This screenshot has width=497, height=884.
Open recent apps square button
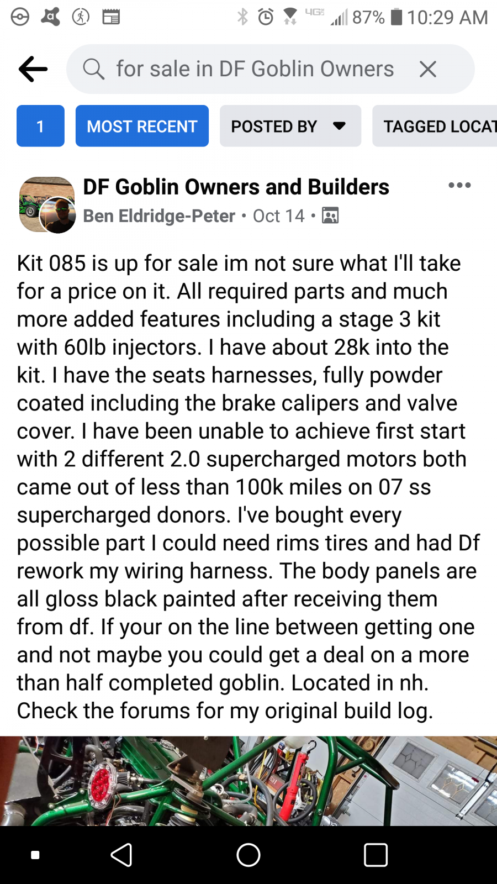(376, 855)
